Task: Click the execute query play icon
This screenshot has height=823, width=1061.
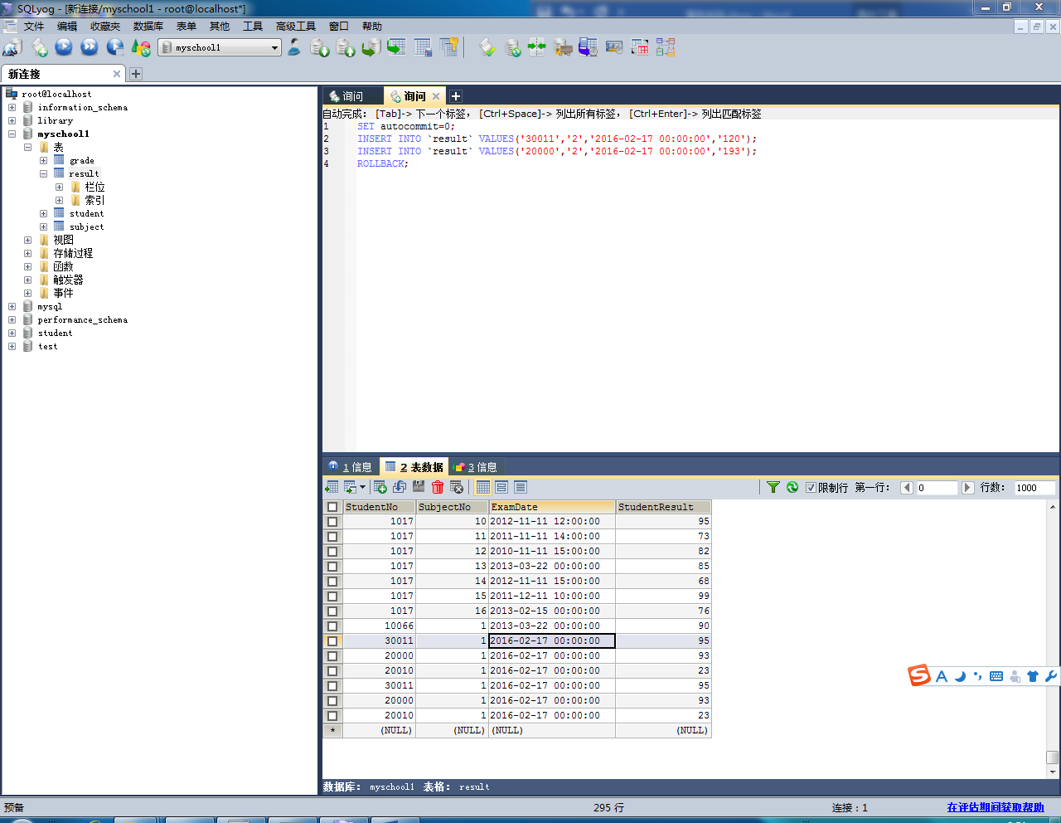Action: pyautogui.click(x=64, y=47)
